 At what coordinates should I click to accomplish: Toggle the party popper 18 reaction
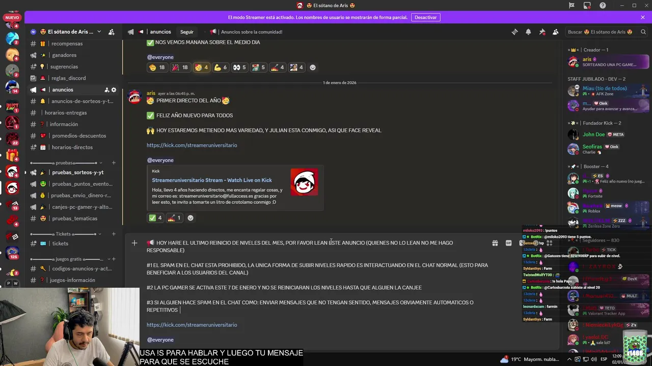coord(180,67)
